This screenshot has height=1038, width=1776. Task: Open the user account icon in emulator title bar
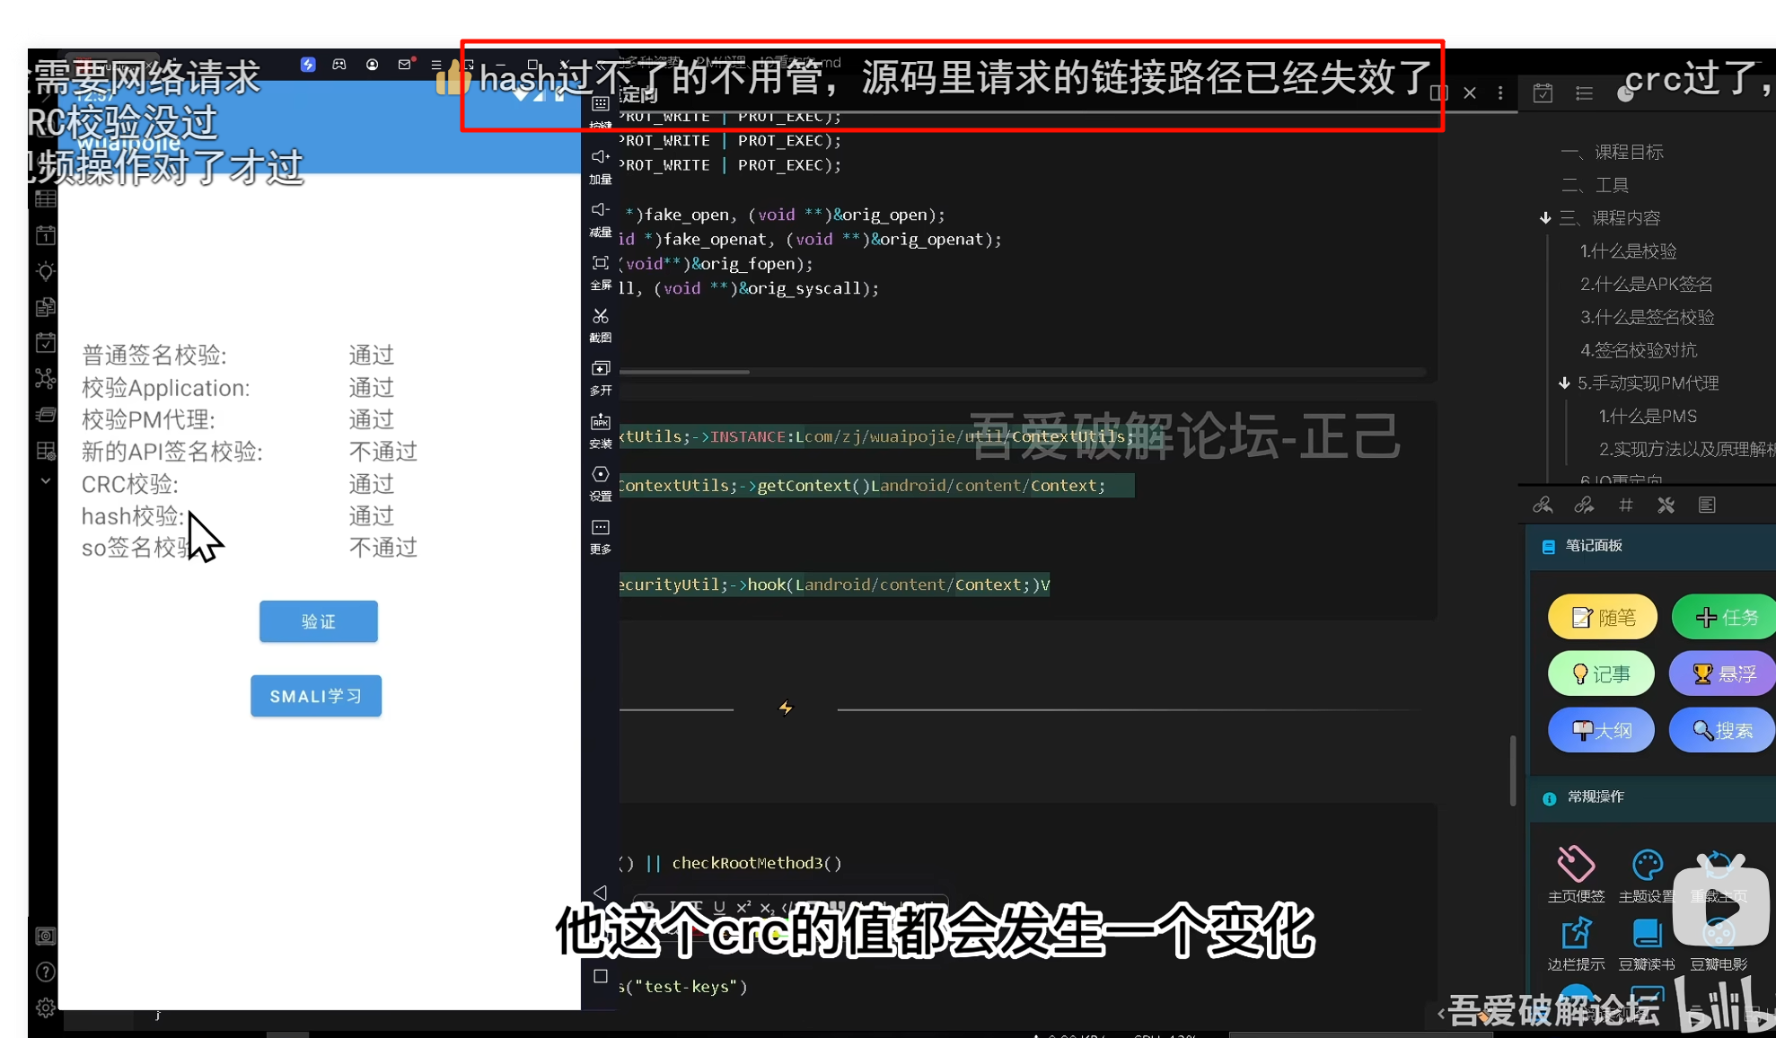coord(372,65)
